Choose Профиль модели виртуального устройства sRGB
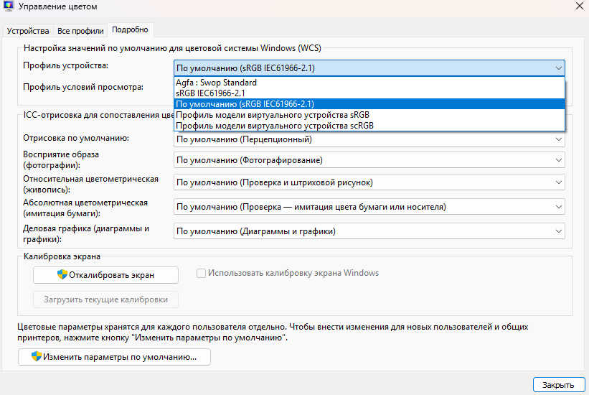This screenshot has width=589, height=395. pos(369,115)
